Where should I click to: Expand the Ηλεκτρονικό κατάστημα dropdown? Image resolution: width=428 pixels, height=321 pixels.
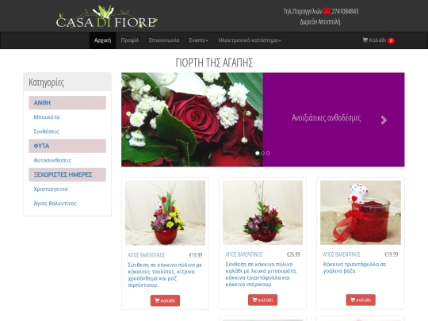tap(250, 40)
